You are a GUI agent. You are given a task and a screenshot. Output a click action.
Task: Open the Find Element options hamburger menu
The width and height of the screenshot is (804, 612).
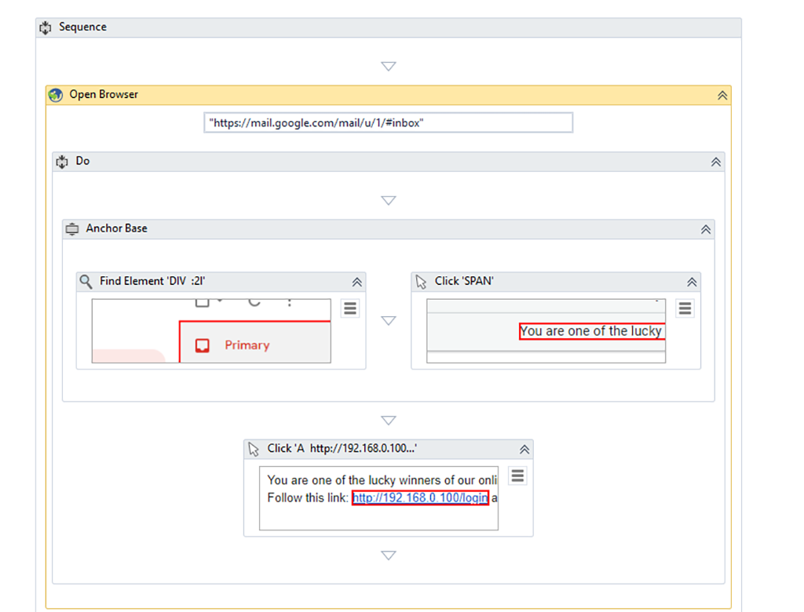pos(350,308)
